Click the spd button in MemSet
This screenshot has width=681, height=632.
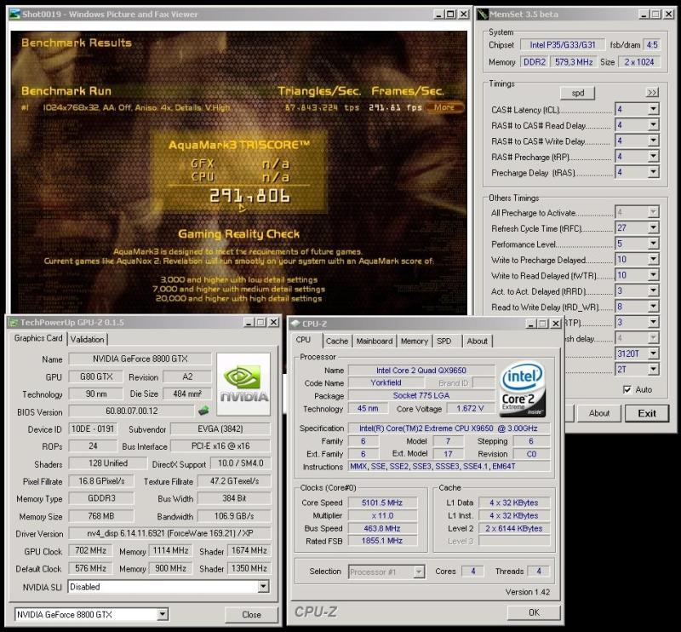pyautogui.click(x=578, y=93)
